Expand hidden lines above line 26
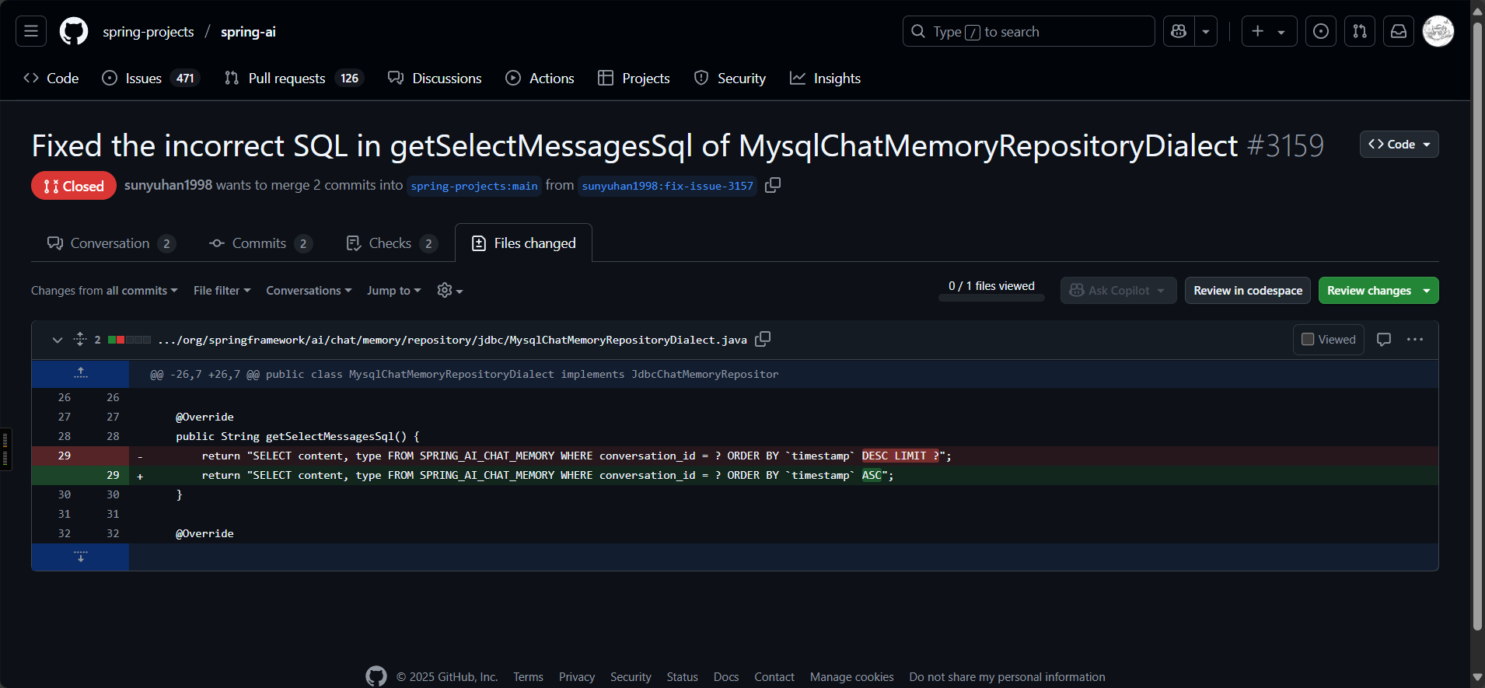 pos(80,374)
